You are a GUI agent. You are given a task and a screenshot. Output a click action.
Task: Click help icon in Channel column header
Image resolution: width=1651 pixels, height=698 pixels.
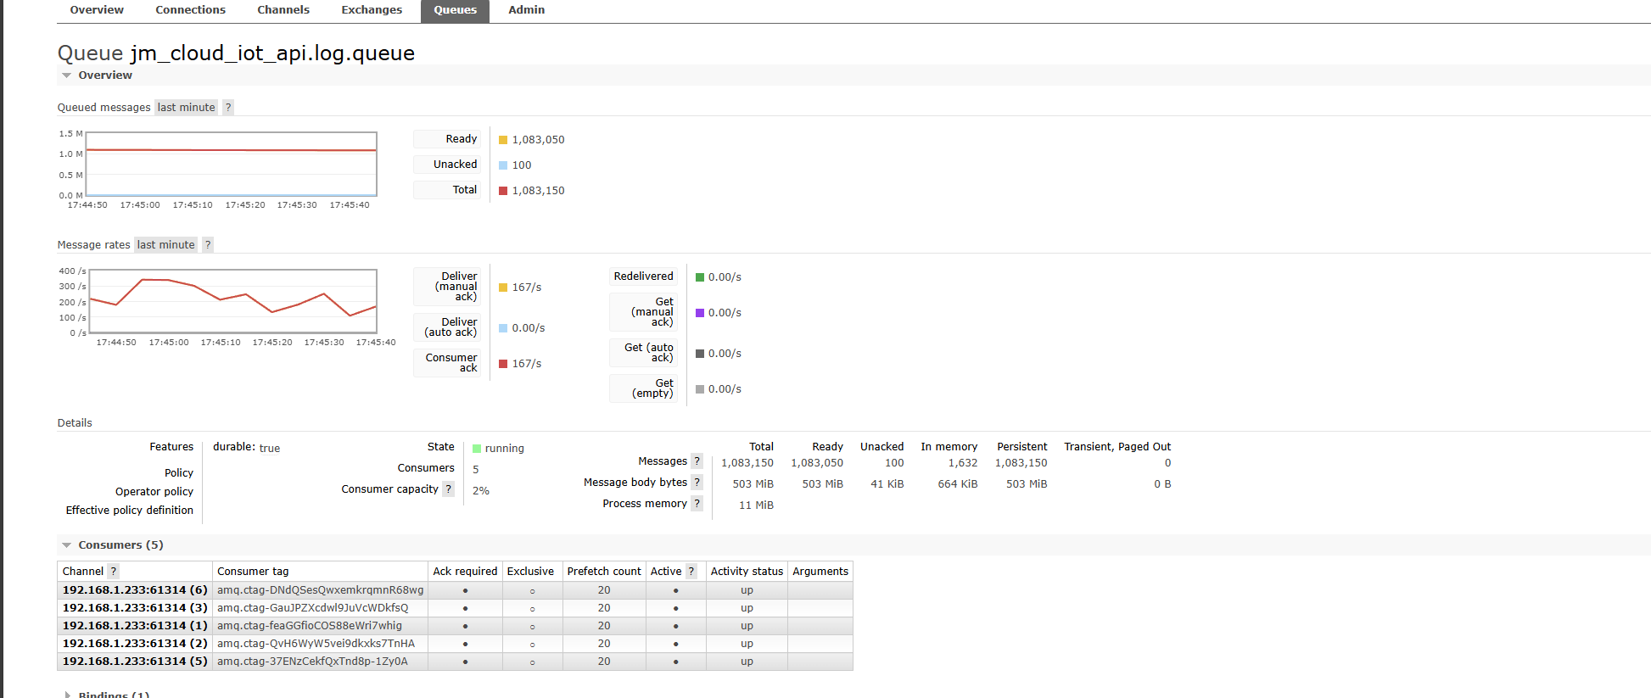[x=114, y=572]
